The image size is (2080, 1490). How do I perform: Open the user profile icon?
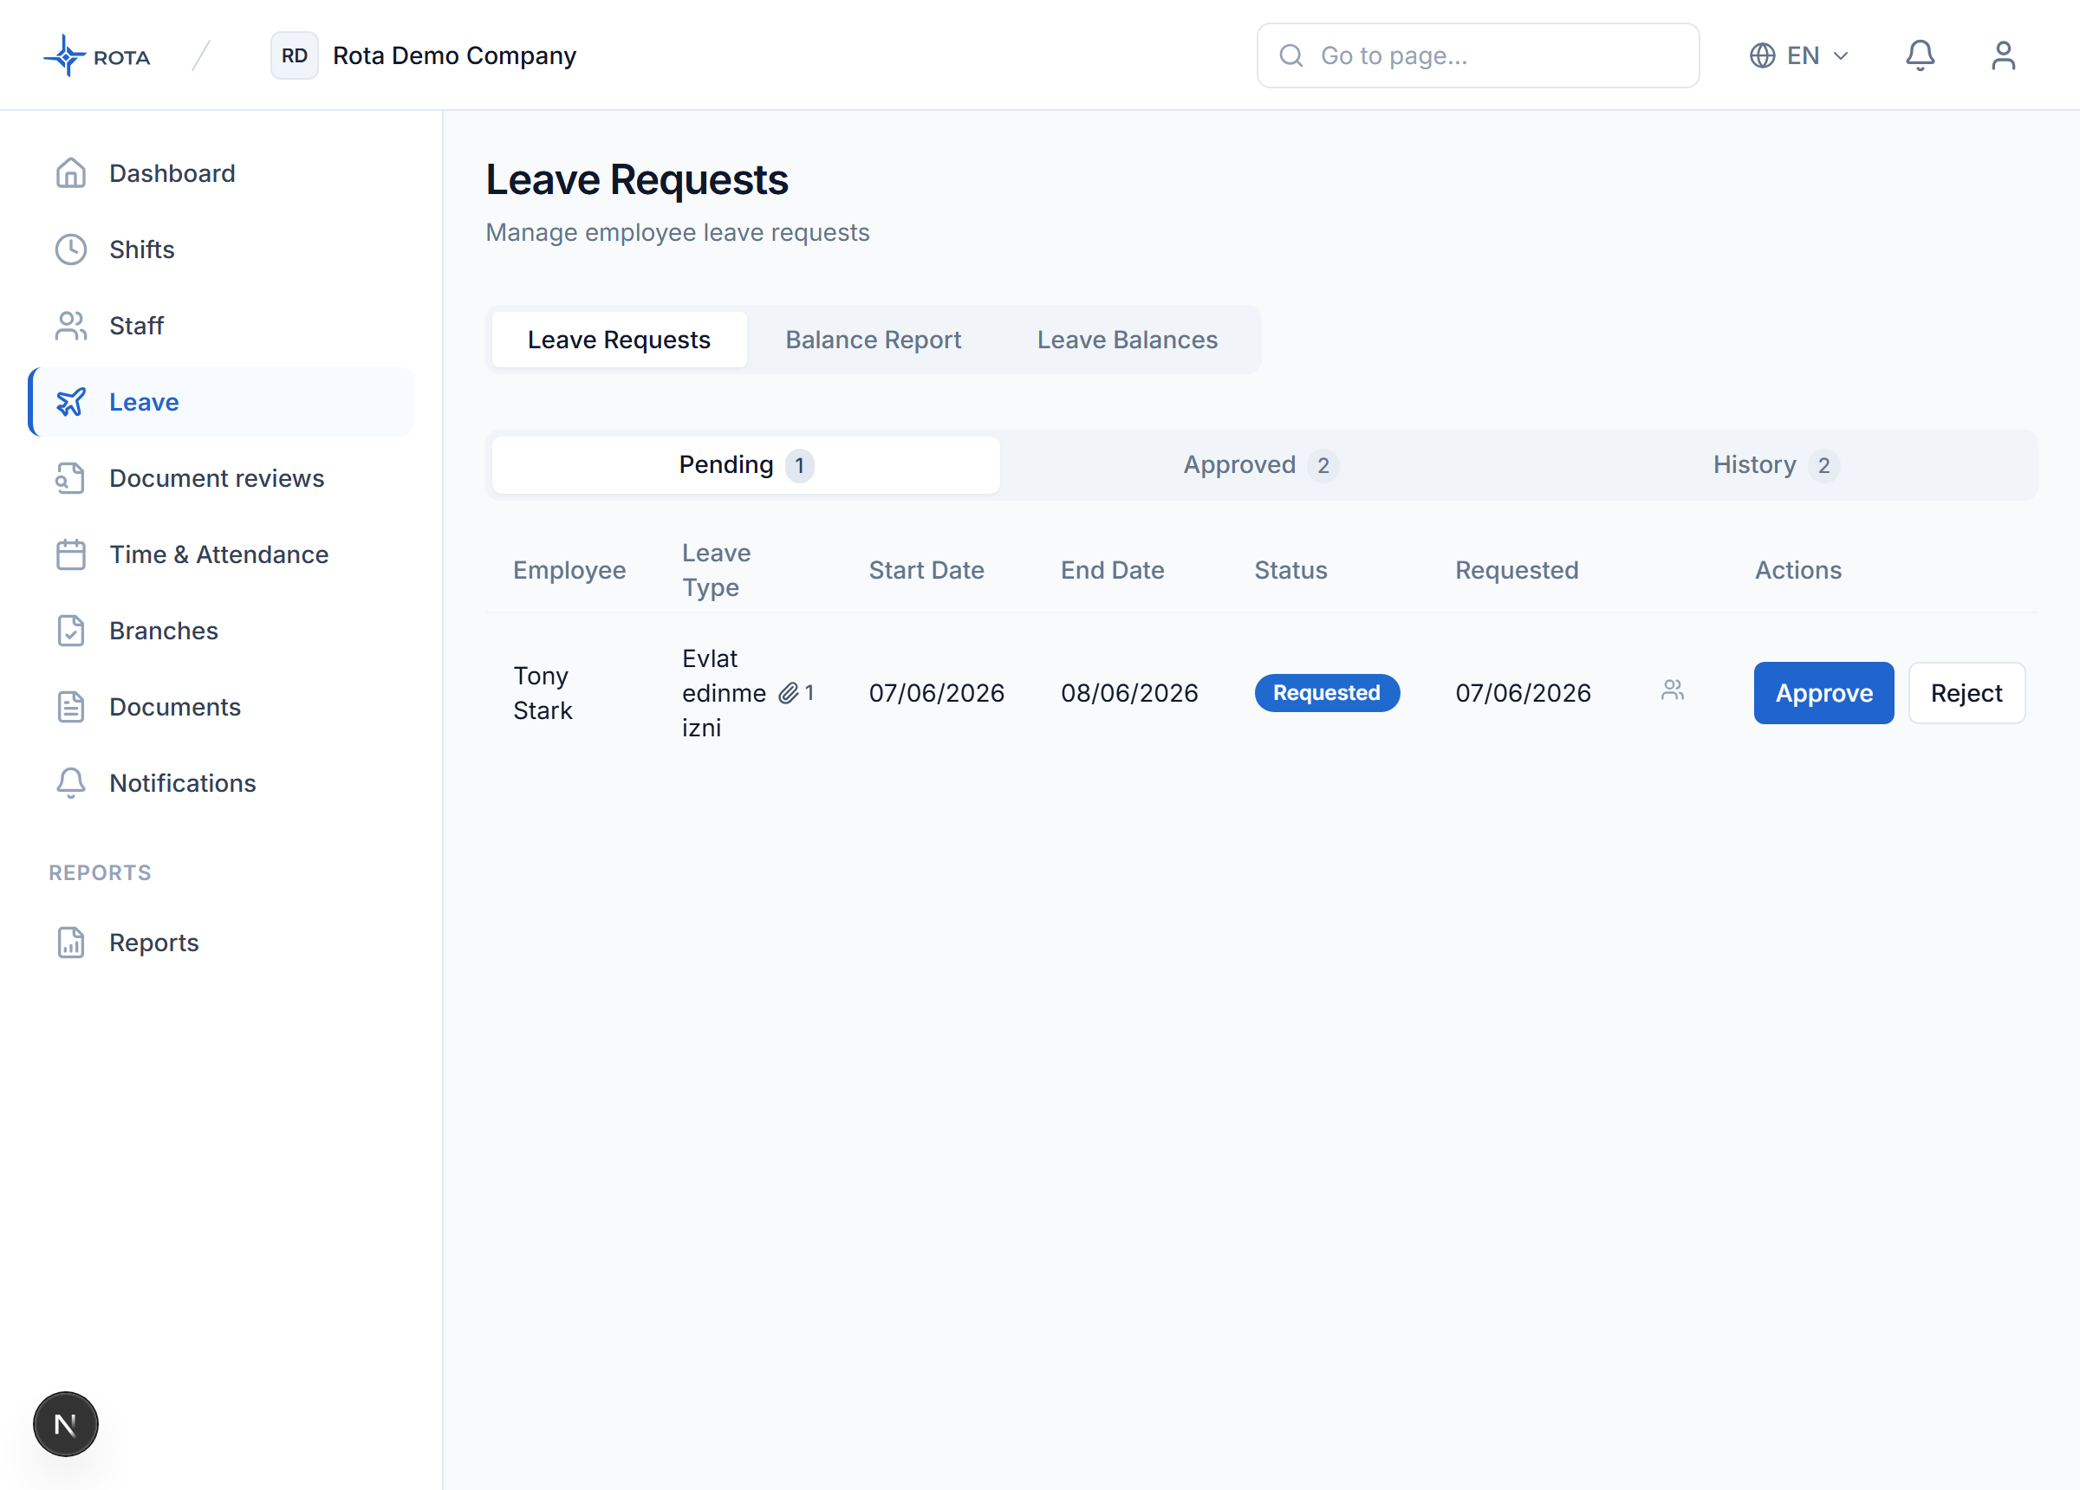pyautogui.click(x=2003, y=55)
